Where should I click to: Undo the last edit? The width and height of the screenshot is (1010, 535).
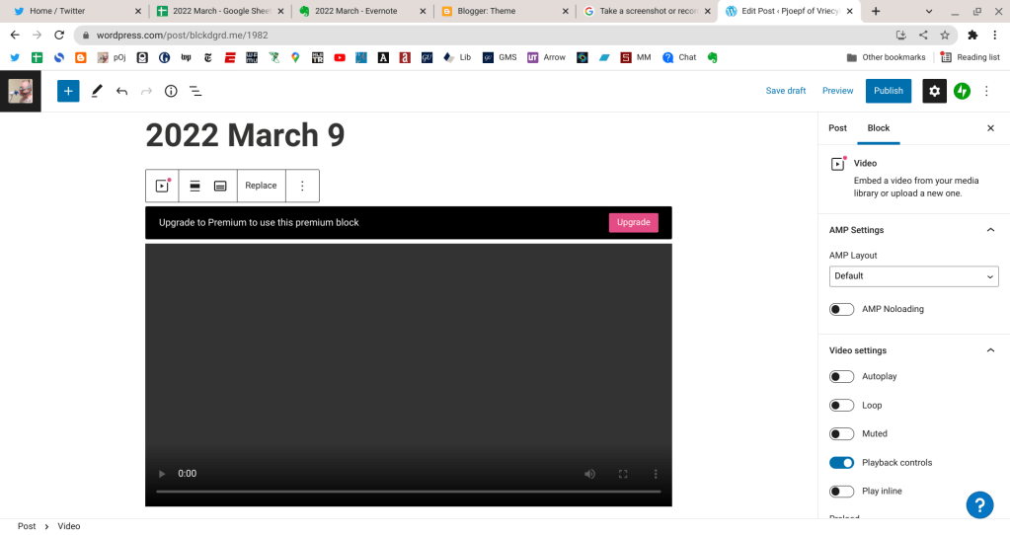coord(121,91)
